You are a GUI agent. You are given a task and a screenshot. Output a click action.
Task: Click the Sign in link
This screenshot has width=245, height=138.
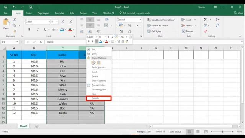[x=202, y=7]
